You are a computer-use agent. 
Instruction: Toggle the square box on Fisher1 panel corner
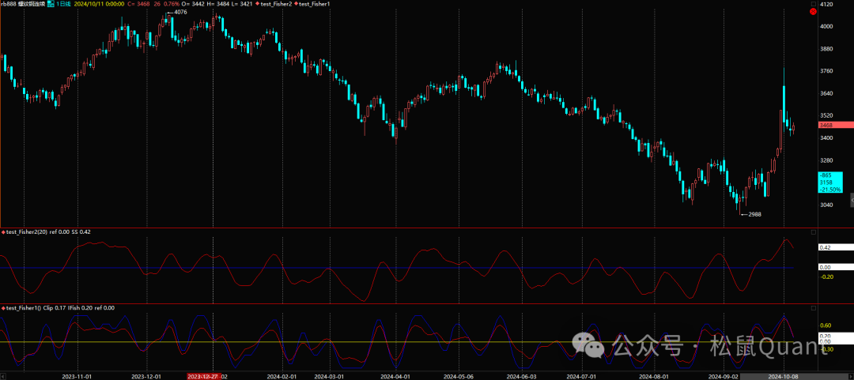coord(812,308)
